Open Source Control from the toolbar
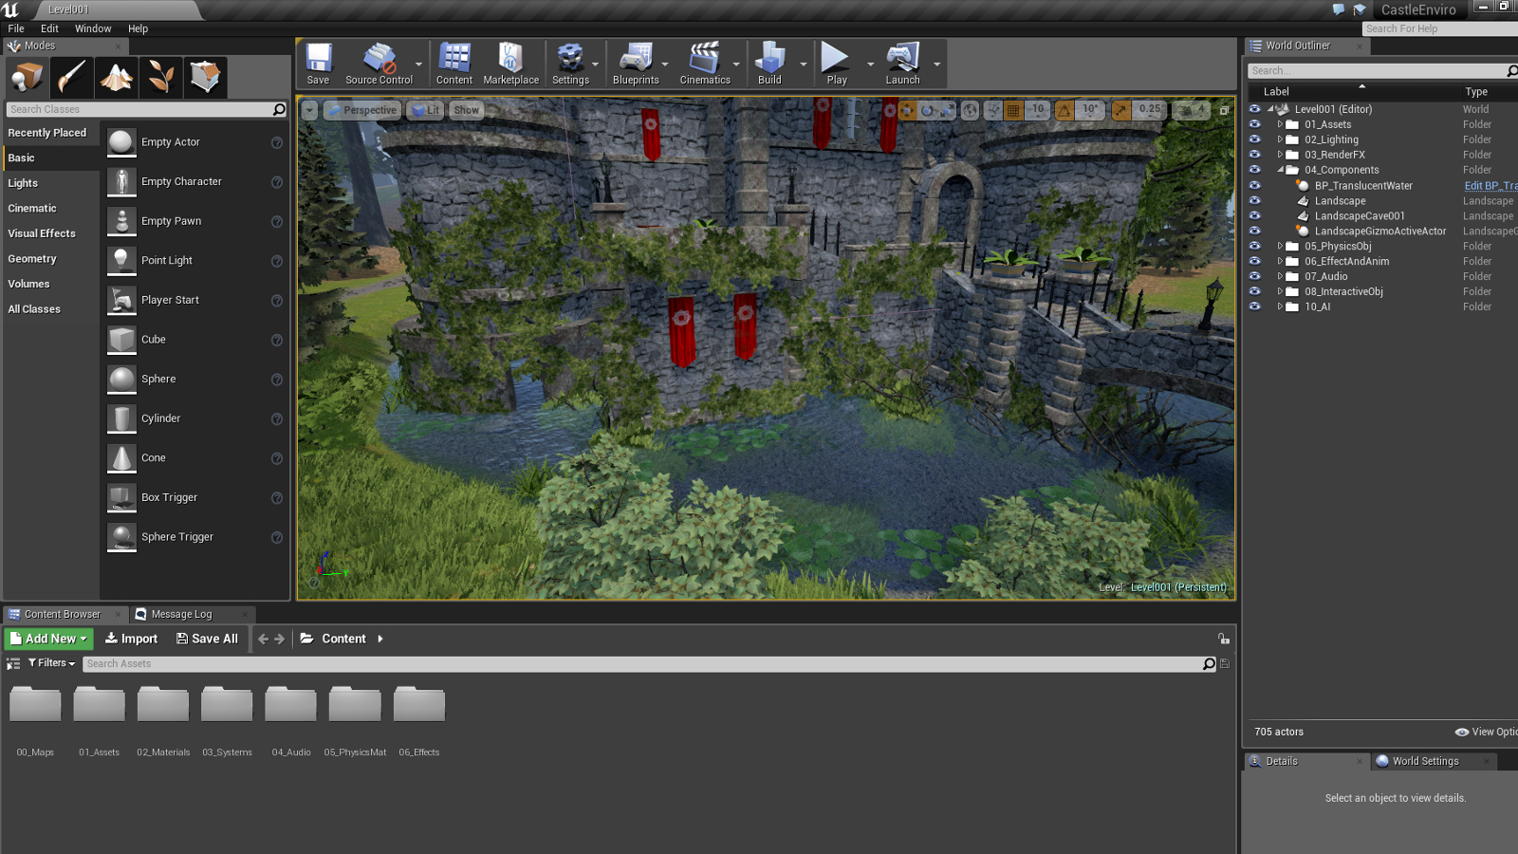 [379, 64]
